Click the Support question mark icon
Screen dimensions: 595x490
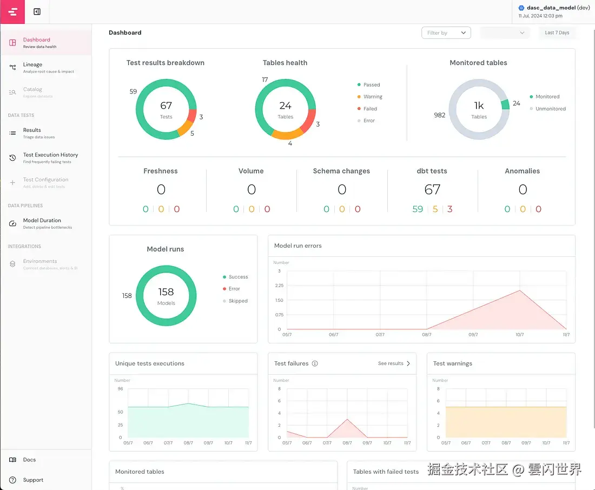tap(12, 480)
